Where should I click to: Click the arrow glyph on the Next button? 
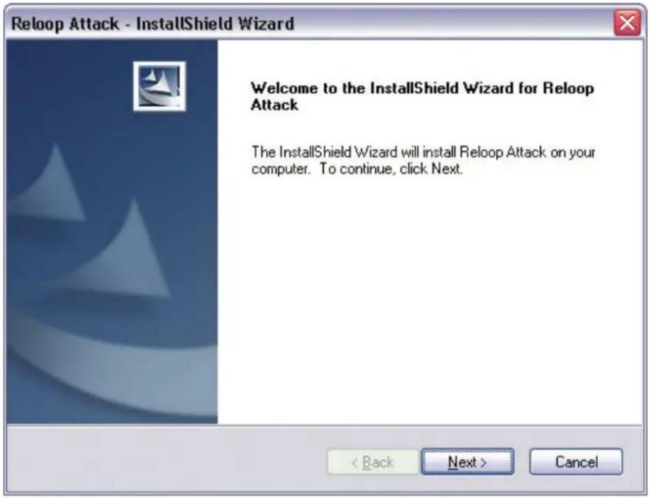(x=483, y=462)
